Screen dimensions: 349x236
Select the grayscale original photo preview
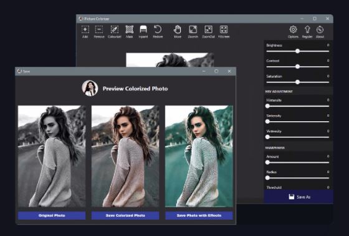pyautogui.click(x=52, y=156)
